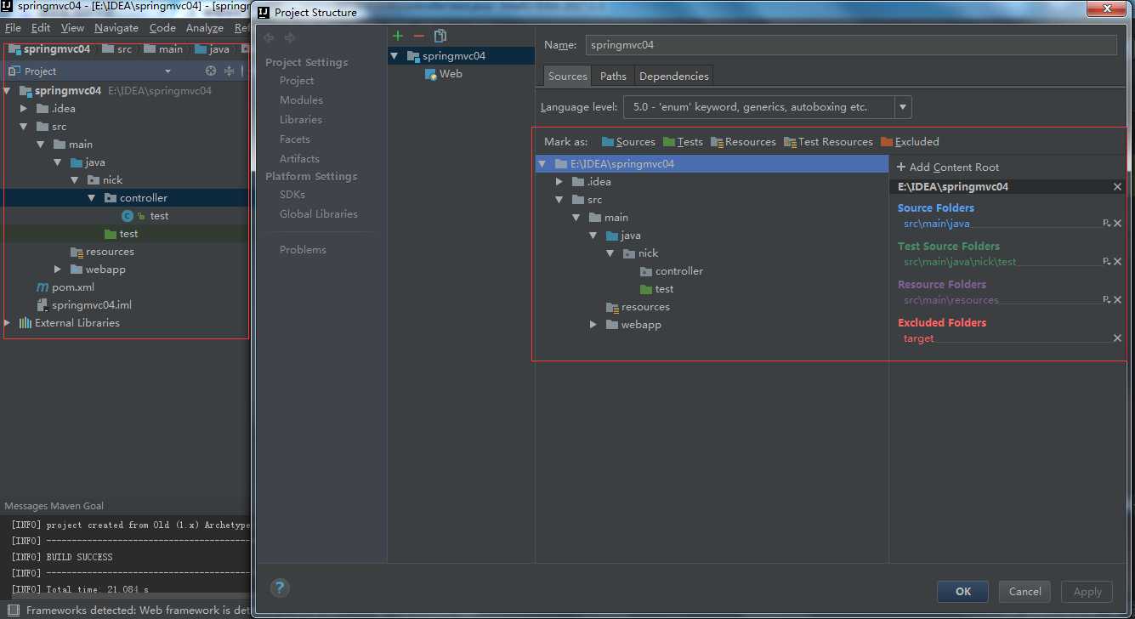
Task: Edit properties of test source folder entry
Action: 1106,262
